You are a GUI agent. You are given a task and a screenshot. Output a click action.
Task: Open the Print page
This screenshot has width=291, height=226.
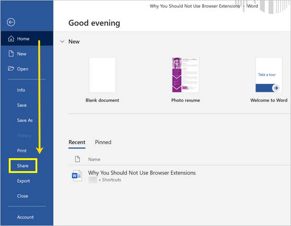[x=22, y=150]
